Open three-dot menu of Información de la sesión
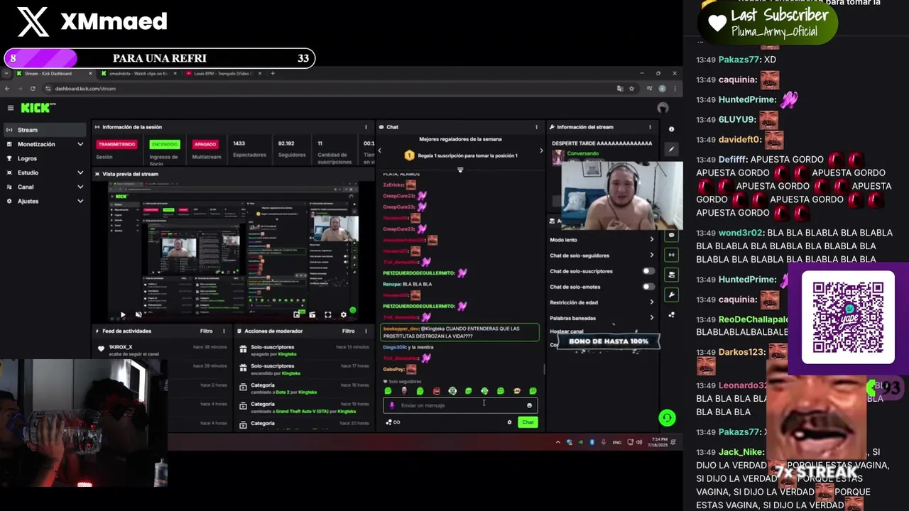The width and height of the screenshot is (909, 511). (366, 127)
